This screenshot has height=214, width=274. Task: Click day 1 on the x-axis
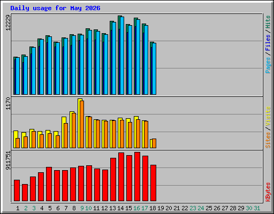(18, 208)
